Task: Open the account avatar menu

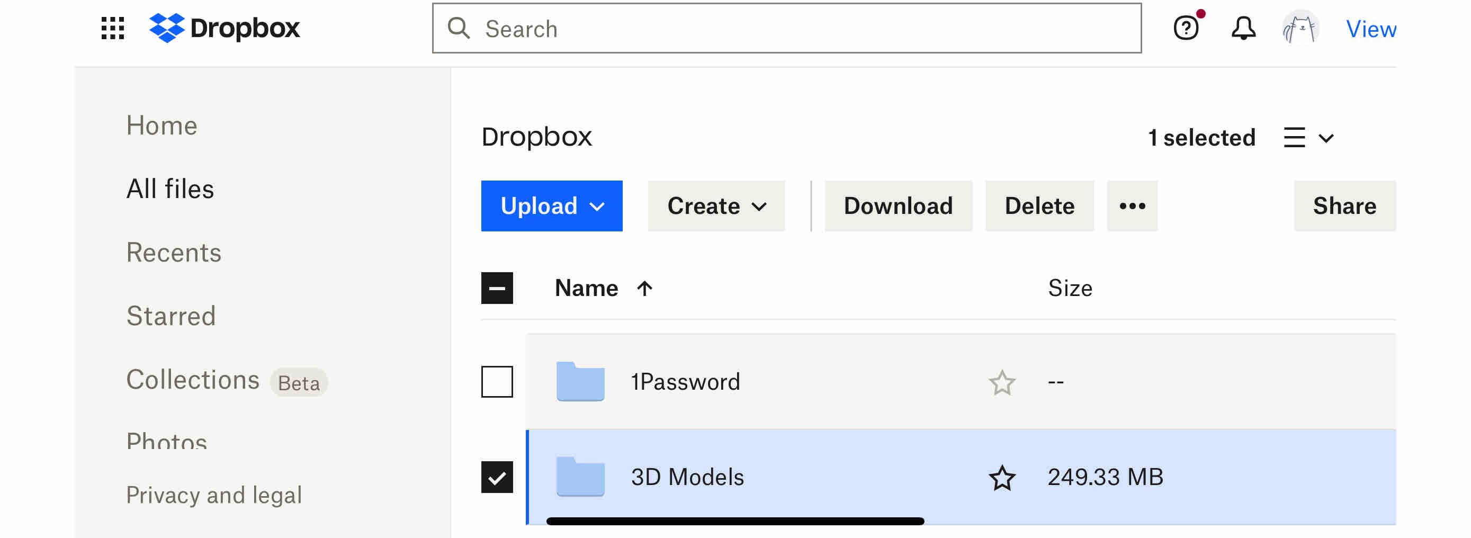Action: [1300, 28]
